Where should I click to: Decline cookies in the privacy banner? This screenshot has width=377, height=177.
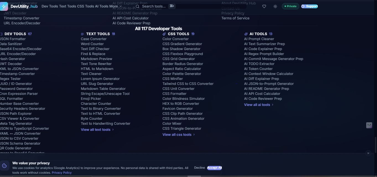pyautogui.click(x=199, y=168)
